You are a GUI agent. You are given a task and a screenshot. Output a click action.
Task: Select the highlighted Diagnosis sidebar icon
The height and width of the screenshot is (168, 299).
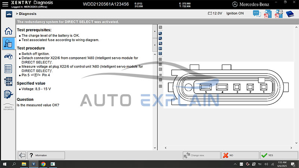point(8,43)
